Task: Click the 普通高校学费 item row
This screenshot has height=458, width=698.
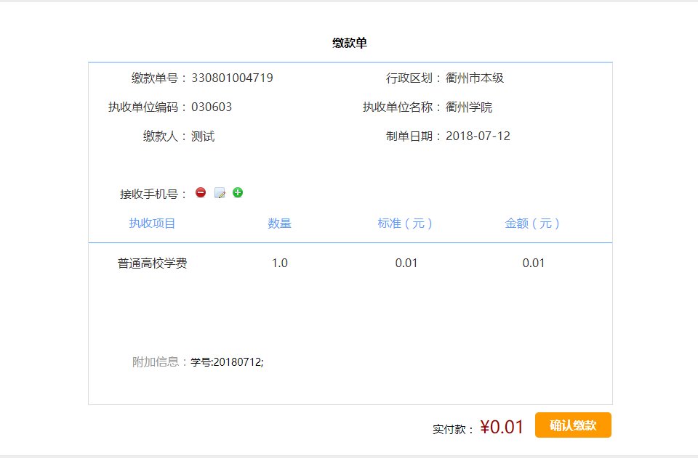Action: (x=350, y=263)
